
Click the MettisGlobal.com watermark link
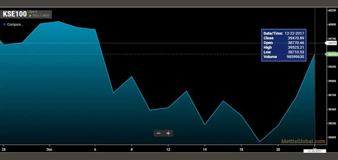pos(303,142)
